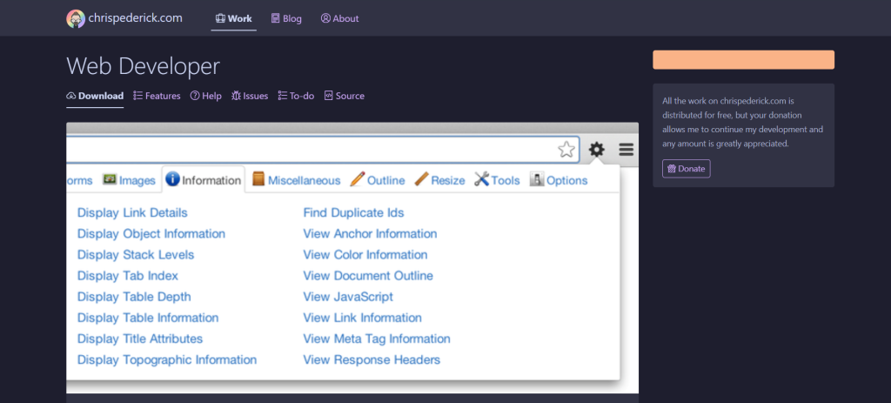This screenshot has width=891, height=403.
Task: Switch to the Resize tab label
Action: coord(448,181)
